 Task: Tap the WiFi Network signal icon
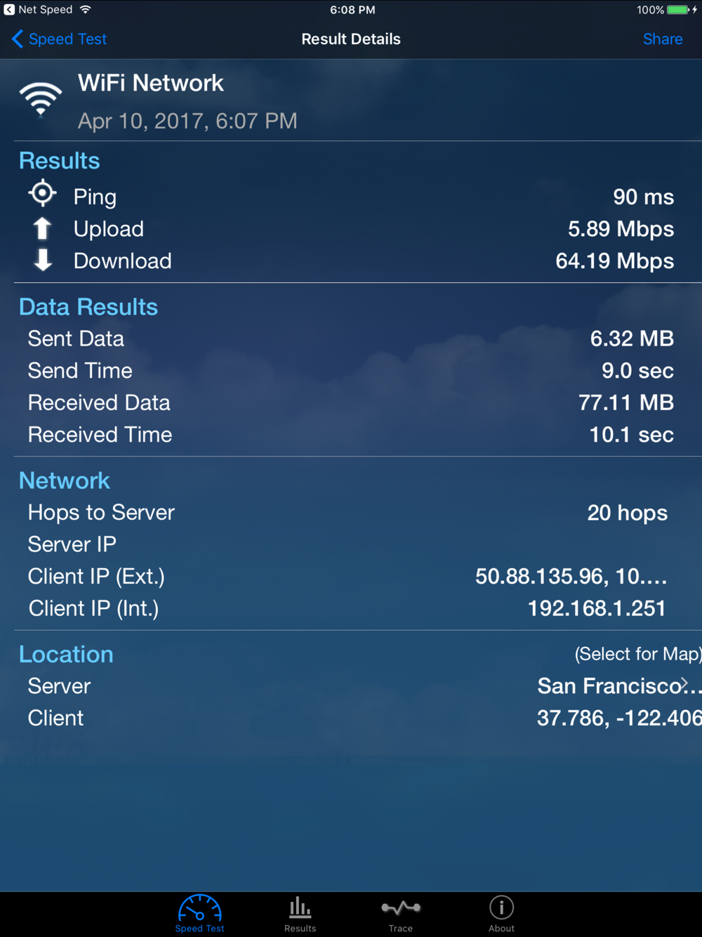pos(40,99)
